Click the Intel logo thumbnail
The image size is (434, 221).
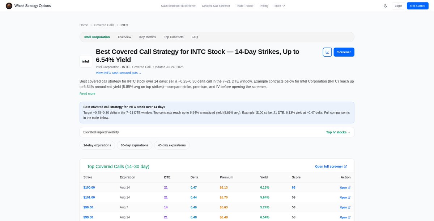86,61
